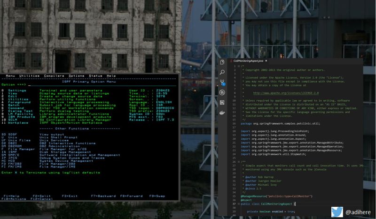Image resolution: width=376 pixels, height=219 pixels.
Task: Open the Debug icon in the VS Code sidebar
Action: 222,92
